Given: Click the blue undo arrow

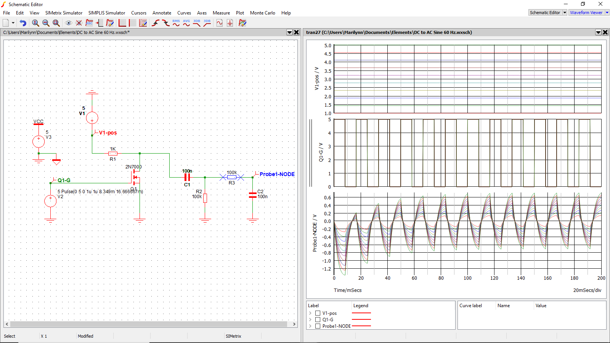Looking at the screenshot, I should [23, 23].
